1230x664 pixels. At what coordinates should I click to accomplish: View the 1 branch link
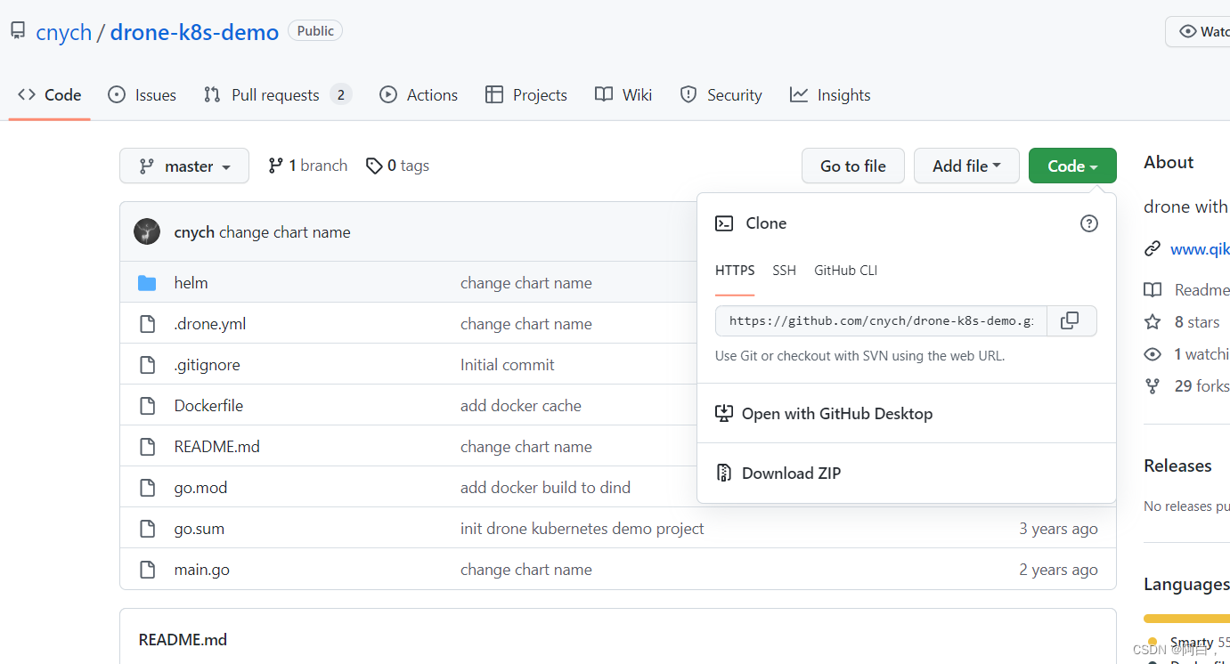(308, 166)
